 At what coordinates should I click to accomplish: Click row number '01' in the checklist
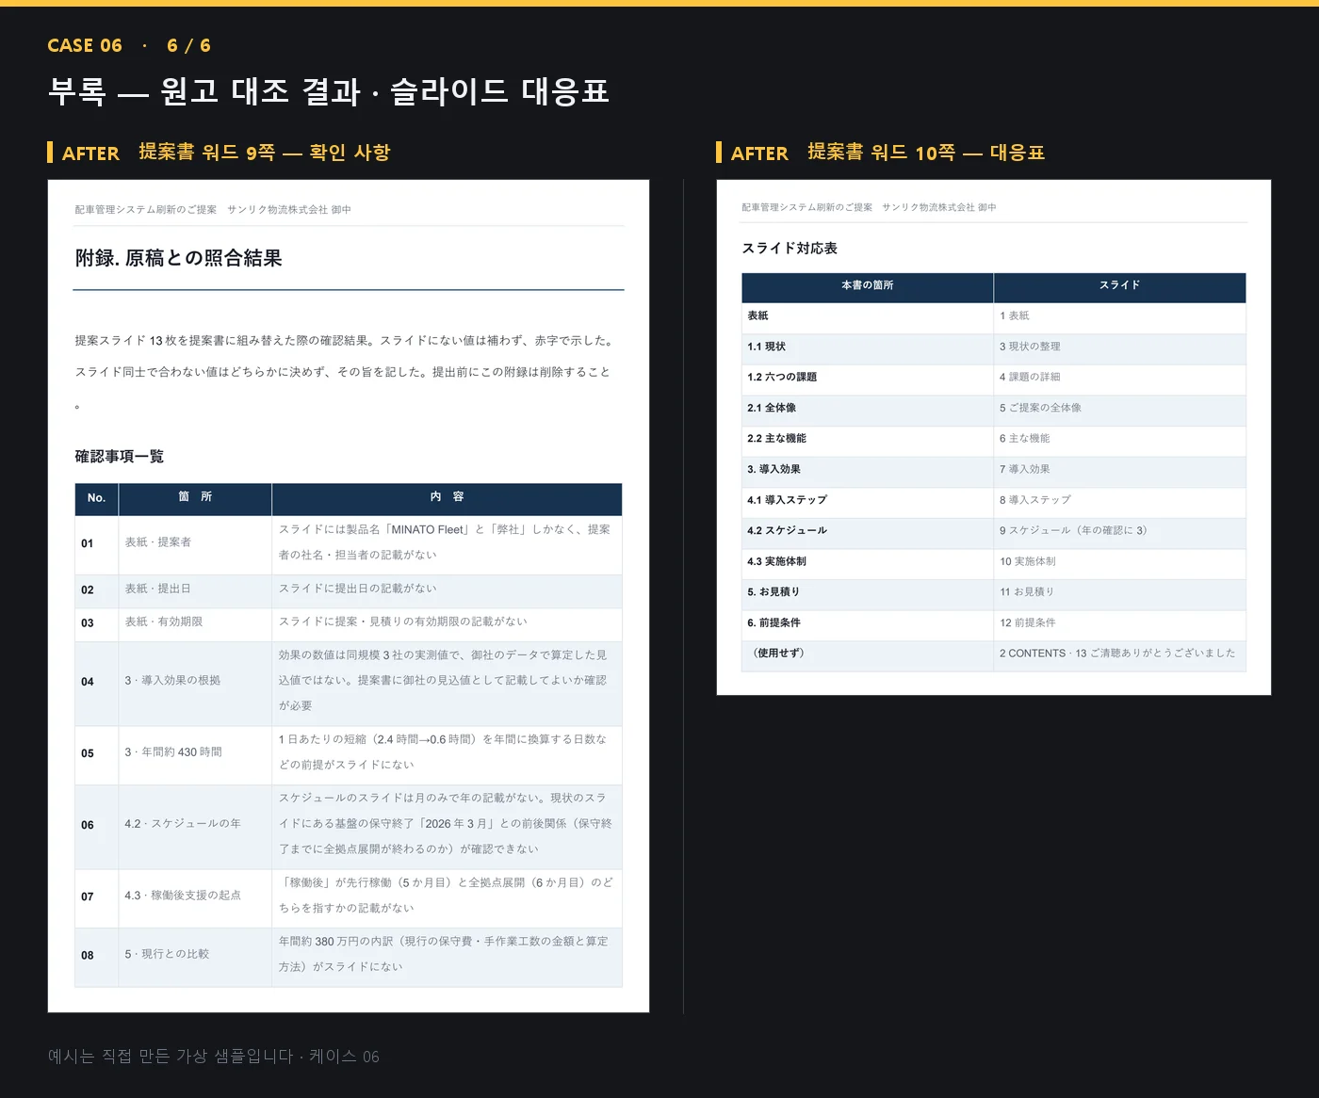click(88, 543)
